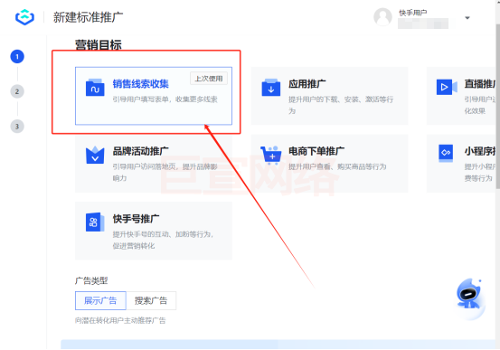This screenshot has width=500, height=350.
Task: Click 提升用户的下载、安装 description text
Action: [341, 105]
